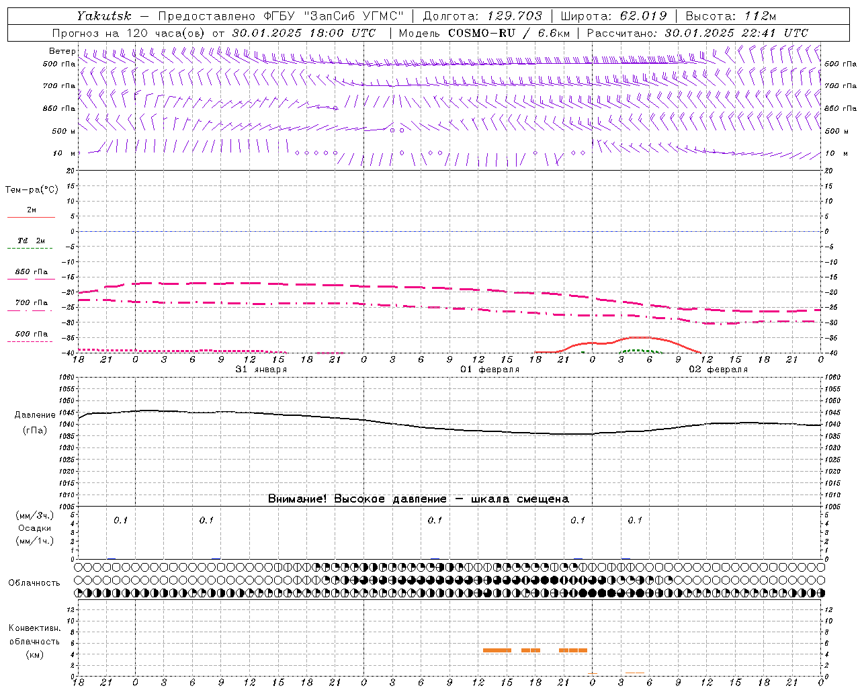Click the 2м temperature legend entry
Image resolution: width=860 pixels, height=688 pixels.
(x=32, y=210)
